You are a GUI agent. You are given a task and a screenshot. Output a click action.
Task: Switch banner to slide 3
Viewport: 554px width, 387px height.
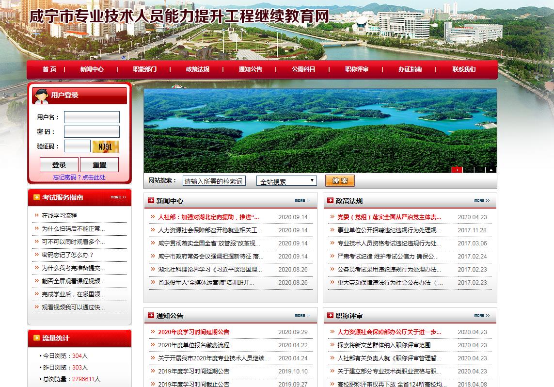tap(480, 170)
